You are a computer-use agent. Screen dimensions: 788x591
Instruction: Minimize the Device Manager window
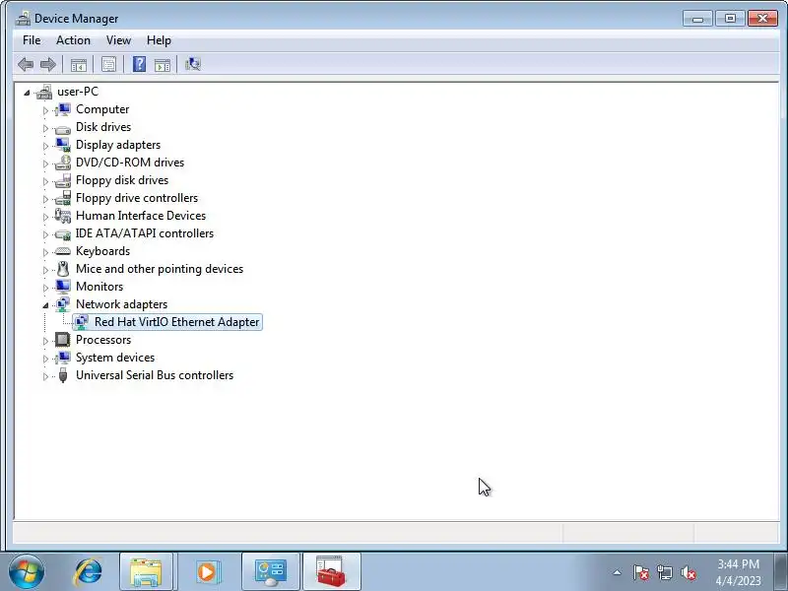tap(697, 19)
